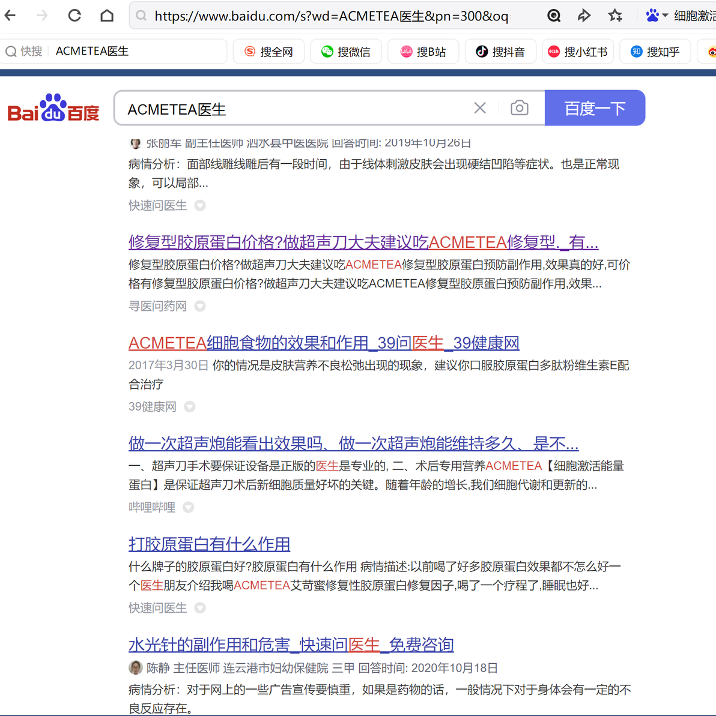Click the browser forward arrow

[42, 16]
